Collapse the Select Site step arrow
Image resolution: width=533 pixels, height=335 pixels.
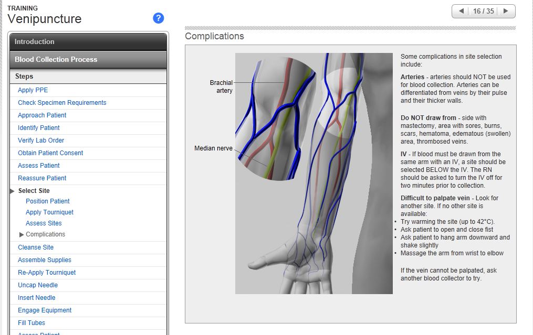[x=13, y=191]
